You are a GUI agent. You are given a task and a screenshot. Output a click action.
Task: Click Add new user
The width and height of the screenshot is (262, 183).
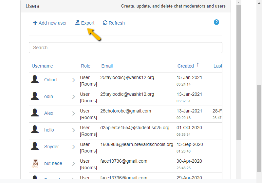point(50,23)
